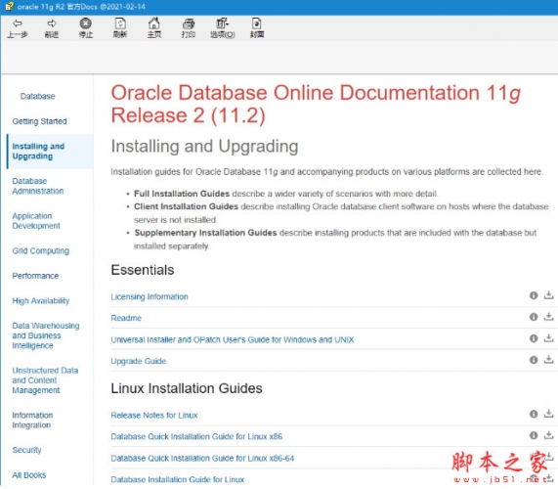558x489 pixels.
Task: Open Security sidebar item
Action: click(26, 450)
